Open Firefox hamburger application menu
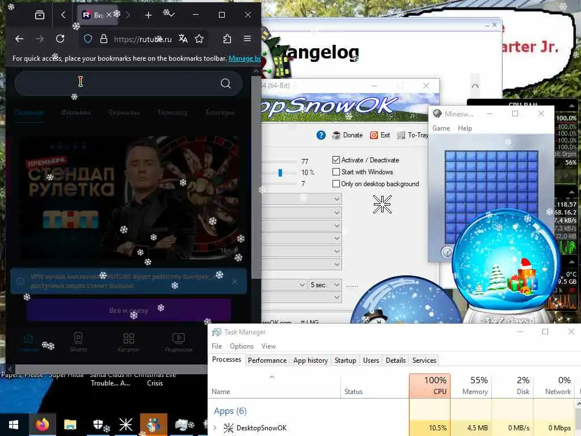The width and height of the screenshot is (581, 436). (x=247, y=39)
